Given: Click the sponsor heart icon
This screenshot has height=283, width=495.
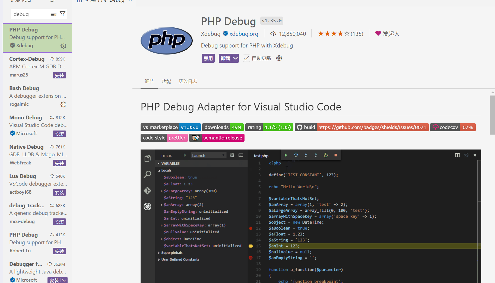Looking at the screenshot, I should coord(378,33).
